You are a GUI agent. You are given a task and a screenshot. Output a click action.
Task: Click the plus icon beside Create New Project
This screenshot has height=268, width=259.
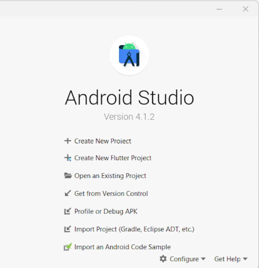67,141
